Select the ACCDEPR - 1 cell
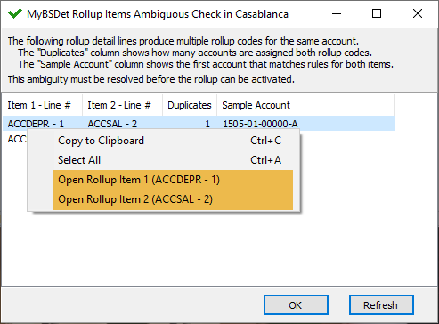This screenshot has height=324, width=439. pyautogui.click(x=36, y=124)
